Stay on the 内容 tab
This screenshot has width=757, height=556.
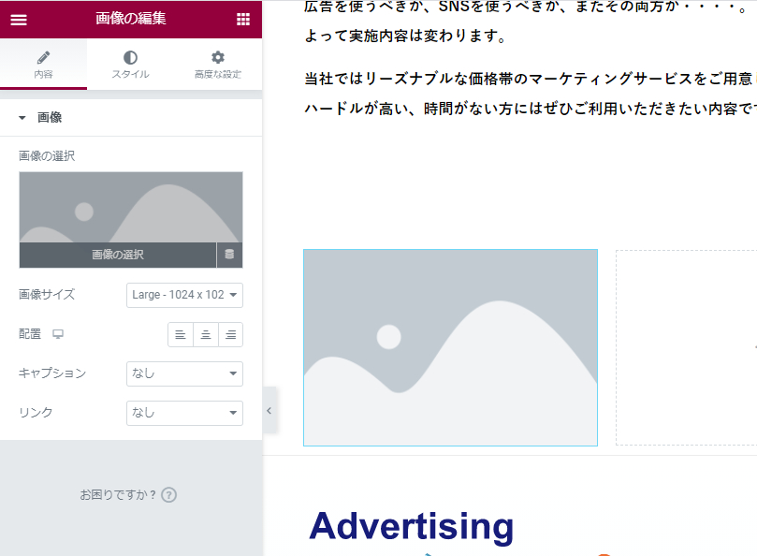(43, 64)
